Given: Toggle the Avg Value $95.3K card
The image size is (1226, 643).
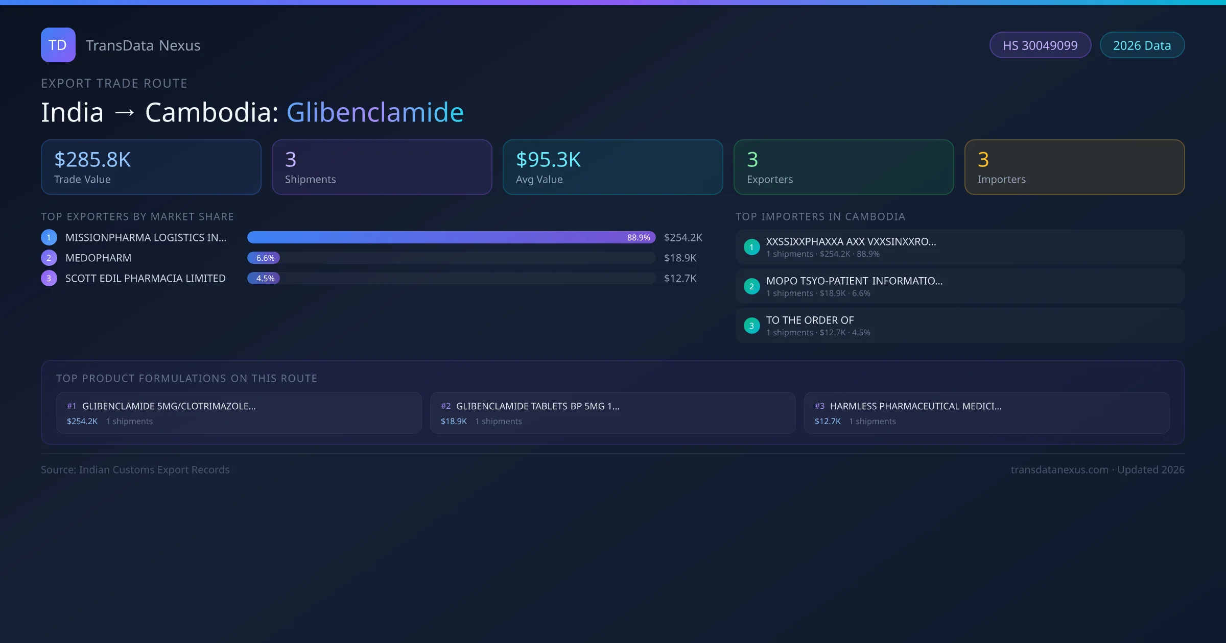Looking at the screenshot, I should (612, 167).
